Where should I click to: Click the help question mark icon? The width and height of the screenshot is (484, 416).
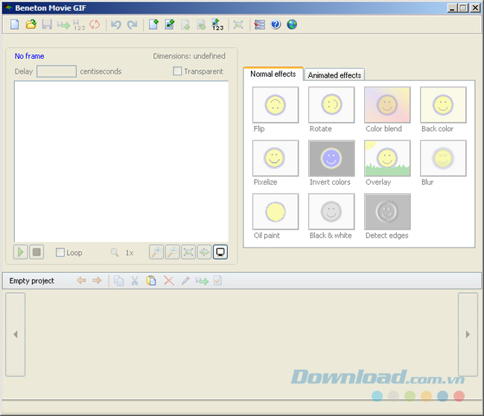(276, 25)
